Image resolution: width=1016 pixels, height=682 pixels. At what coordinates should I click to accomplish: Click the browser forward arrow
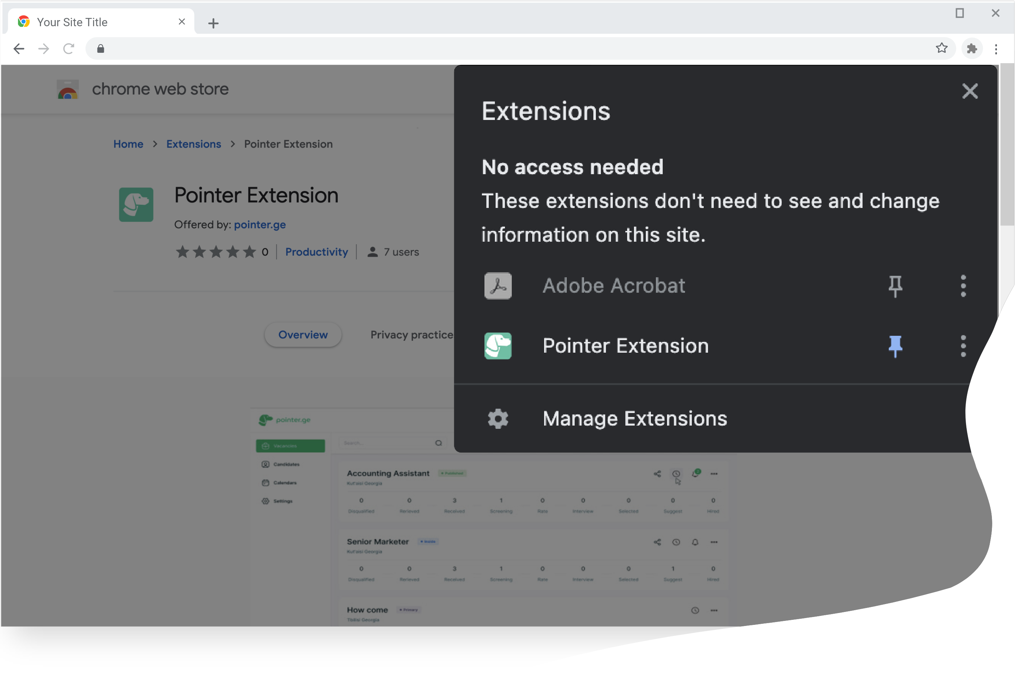tap(43, 49)
